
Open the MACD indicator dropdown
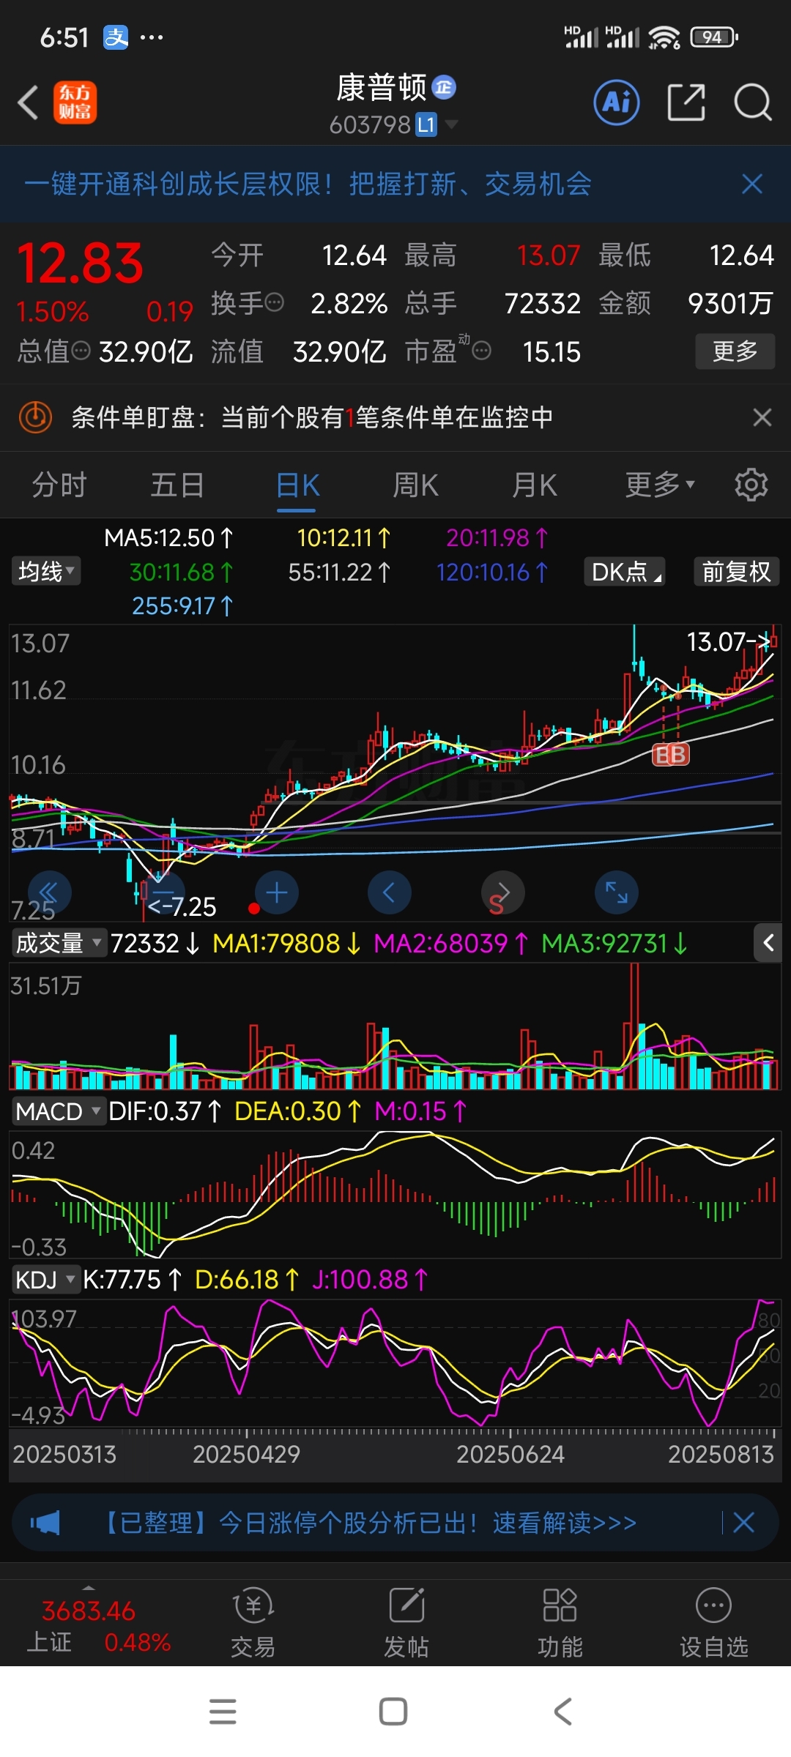pyautogui.click(x=59, y=1111)
